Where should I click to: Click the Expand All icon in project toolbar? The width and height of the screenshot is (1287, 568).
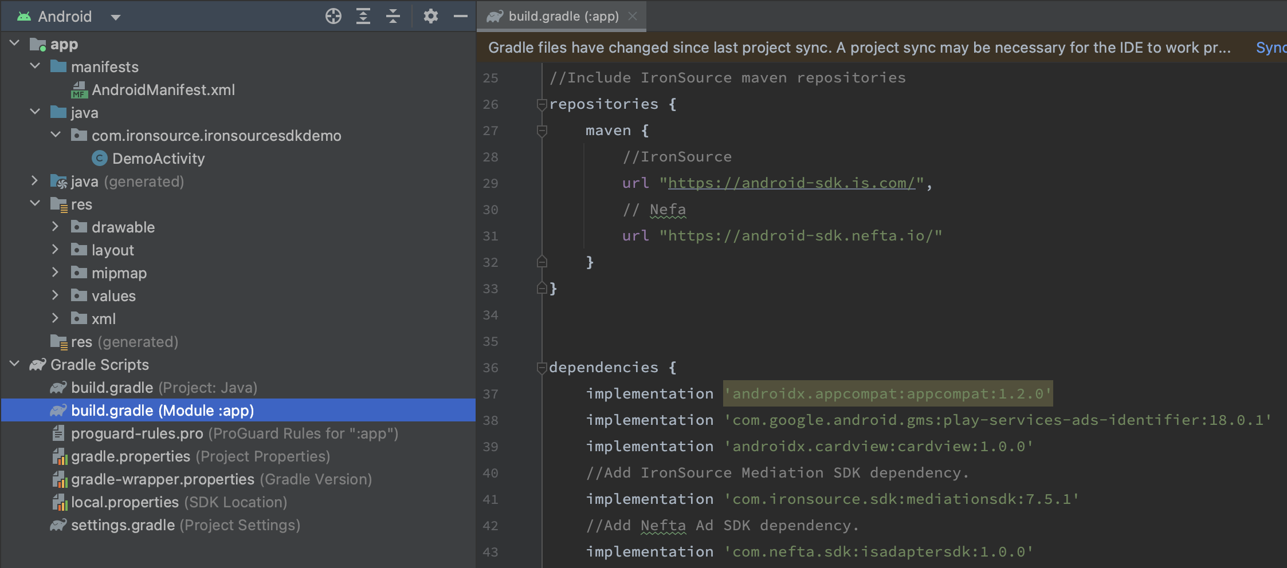(x=363, y=16)
